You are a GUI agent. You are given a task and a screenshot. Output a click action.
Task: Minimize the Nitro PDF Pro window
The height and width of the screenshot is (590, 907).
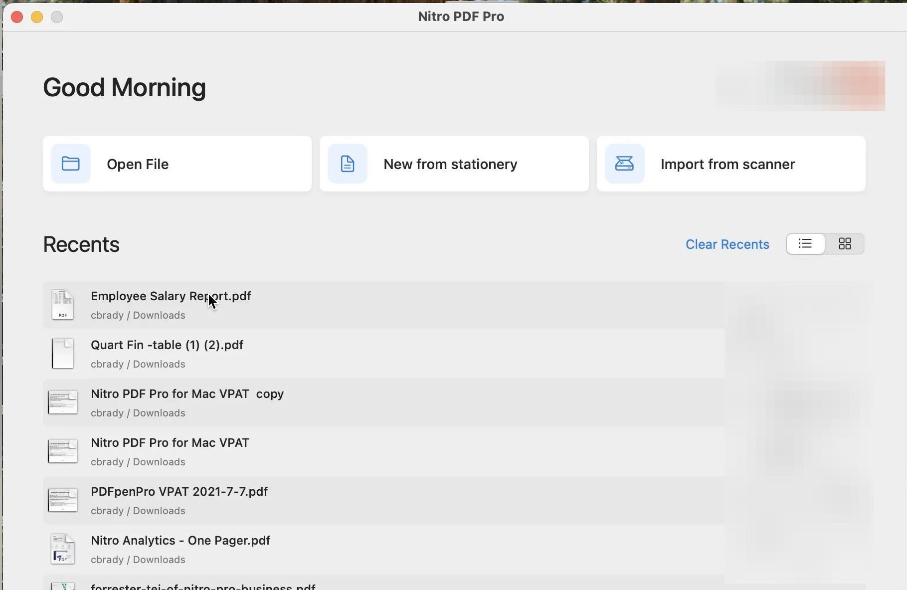37,17
